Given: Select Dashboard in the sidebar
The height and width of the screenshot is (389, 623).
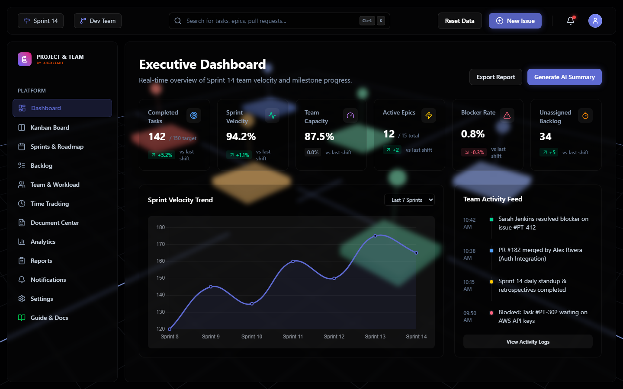Looking at the screenshot, I should point(62,108).
